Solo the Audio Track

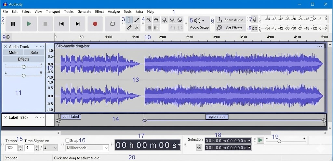click(34, 53)
